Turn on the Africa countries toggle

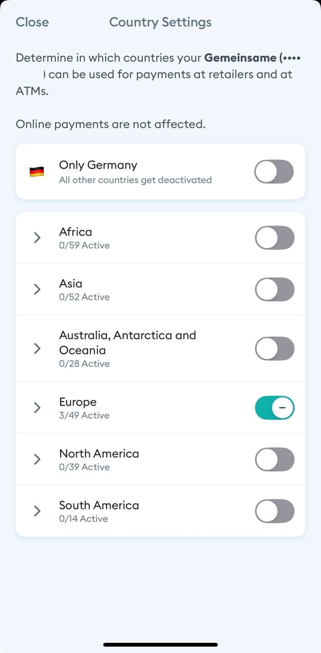tap(275, 238)
